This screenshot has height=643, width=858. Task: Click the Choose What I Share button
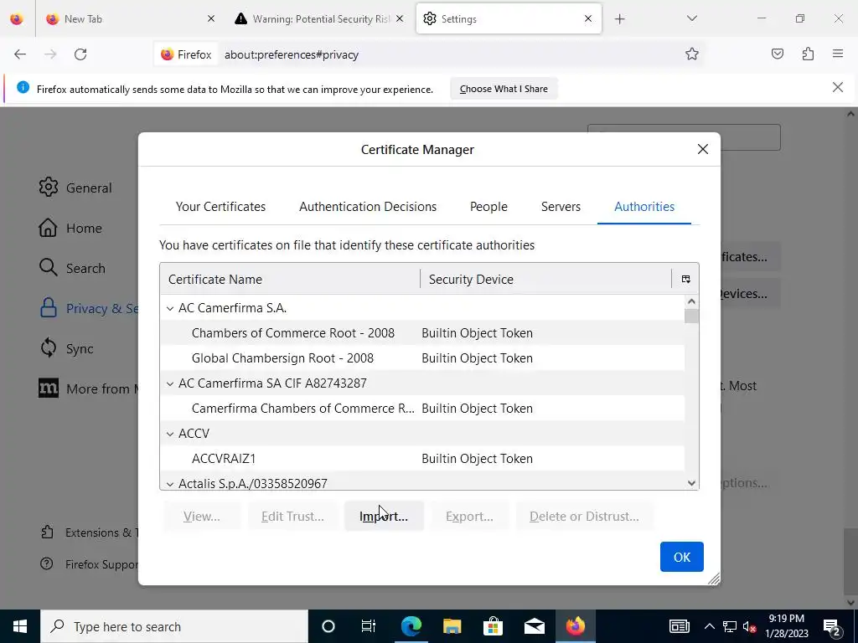point(504,89)
